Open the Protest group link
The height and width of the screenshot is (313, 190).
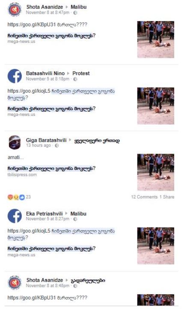click(81, 73)
